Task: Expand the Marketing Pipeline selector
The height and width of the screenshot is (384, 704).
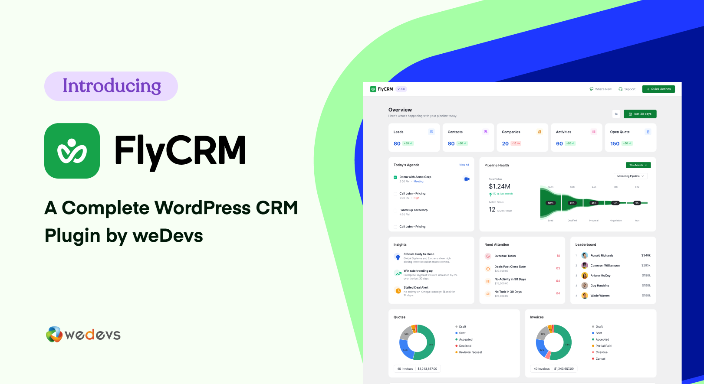Action: click(x=631, y=176)
